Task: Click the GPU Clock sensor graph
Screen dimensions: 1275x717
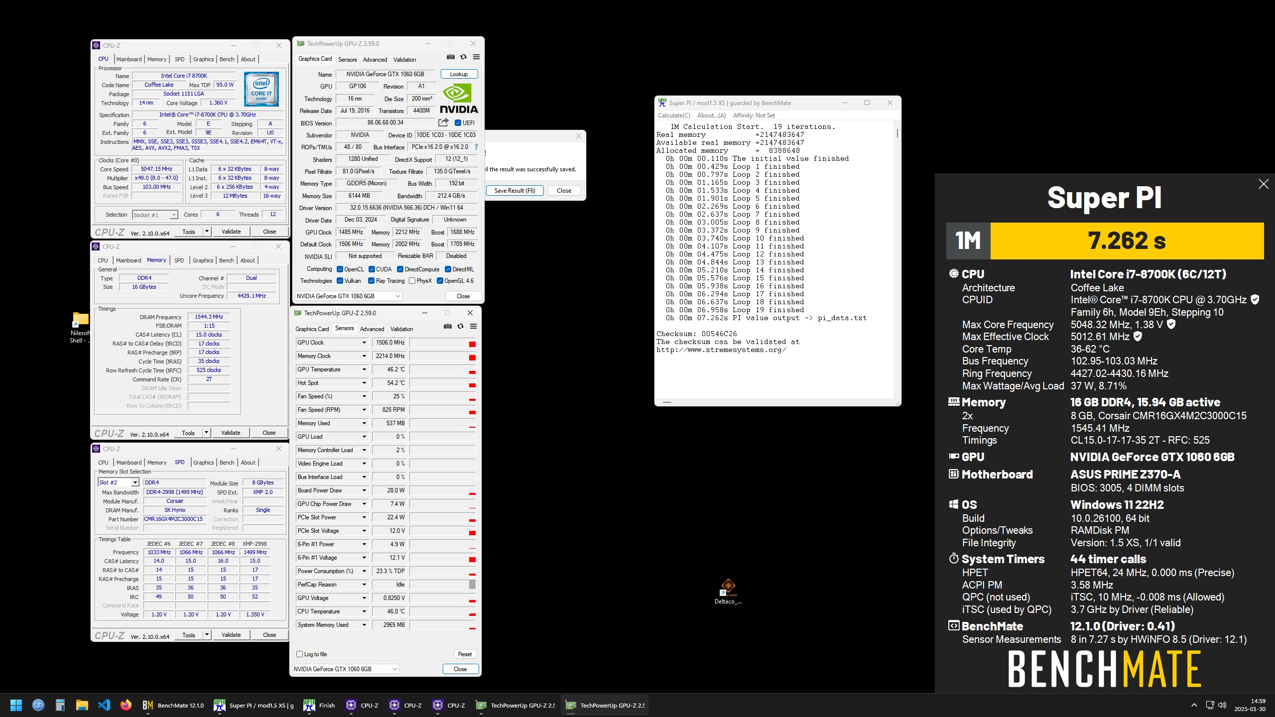Action: pyautogui.click(x=442, y=343)
